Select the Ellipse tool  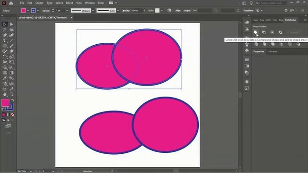[5, 46]
